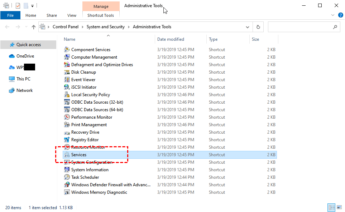Viewport: 345px width, 212px height.
Task: Click the Event Viewer shortcut icon
Action: point(67,80)
